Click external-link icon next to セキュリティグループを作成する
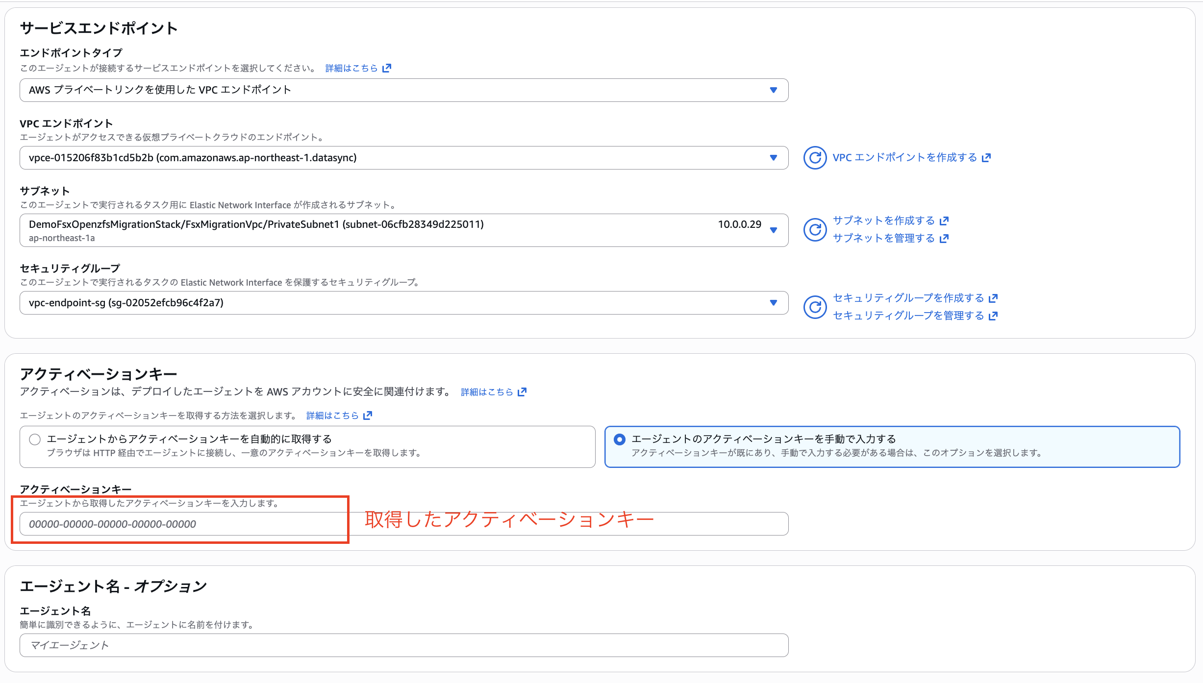1203x683 pixels. (993, 298)
